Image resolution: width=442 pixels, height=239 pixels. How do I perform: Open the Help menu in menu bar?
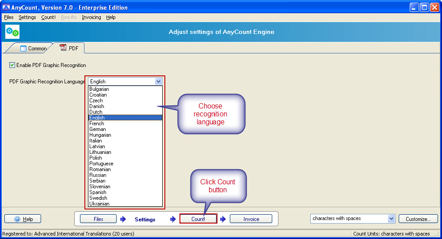coord(111,17)
